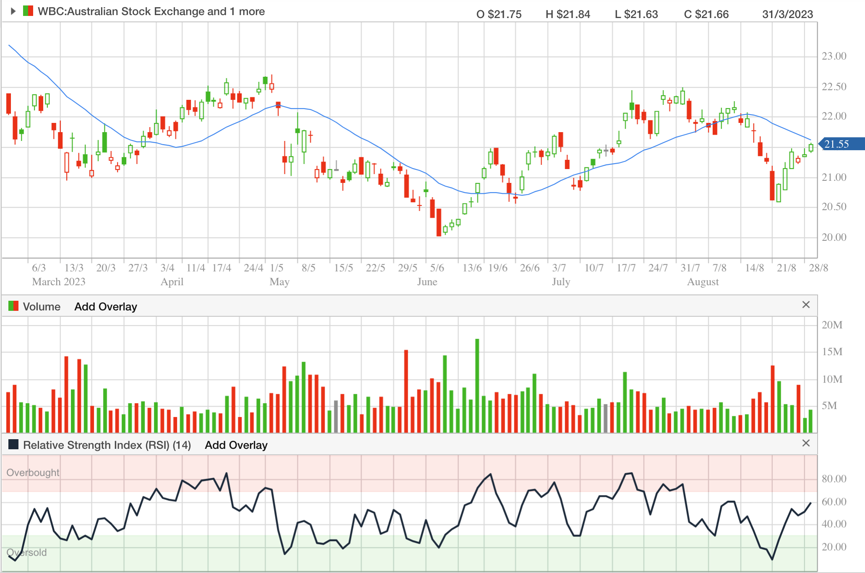Expand the WBC series disclosure triangle
Screen dimensions: 865x573
pos(13,11)
